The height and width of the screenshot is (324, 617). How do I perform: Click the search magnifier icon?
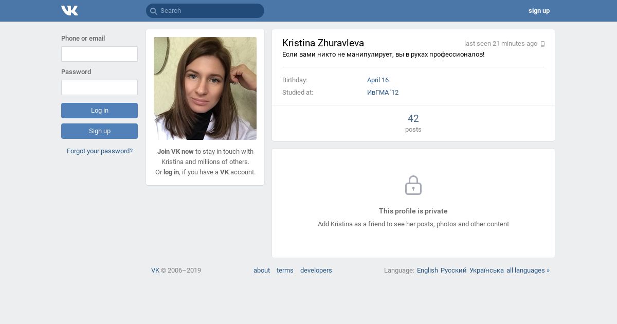coord(153,11)
